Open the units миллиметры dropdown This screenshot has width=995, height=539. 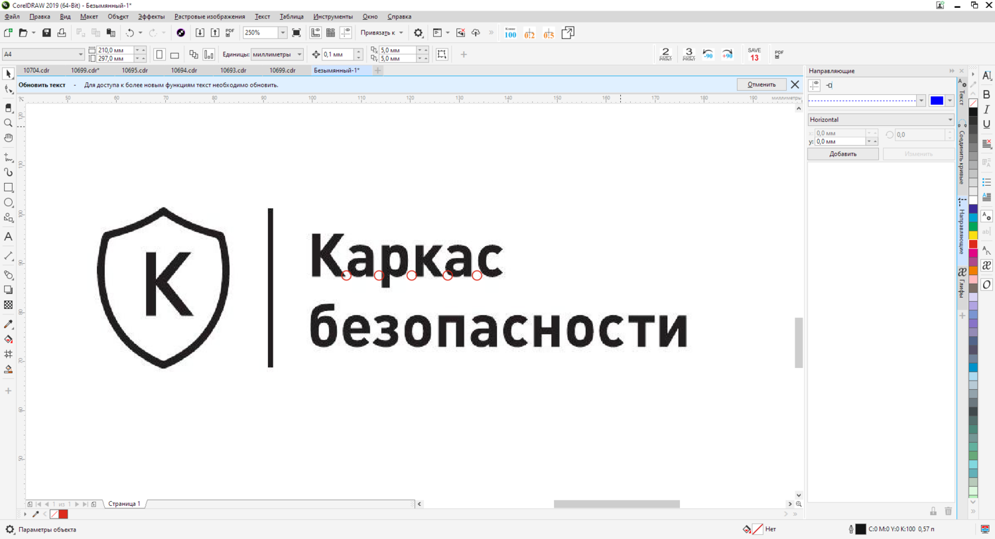click(299, 54)
